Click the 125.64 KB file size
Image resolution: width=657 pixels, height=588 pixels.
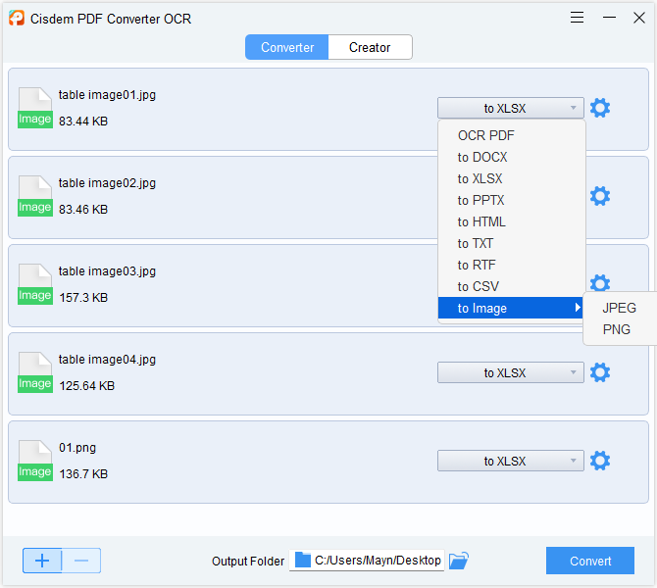point(86,386)
